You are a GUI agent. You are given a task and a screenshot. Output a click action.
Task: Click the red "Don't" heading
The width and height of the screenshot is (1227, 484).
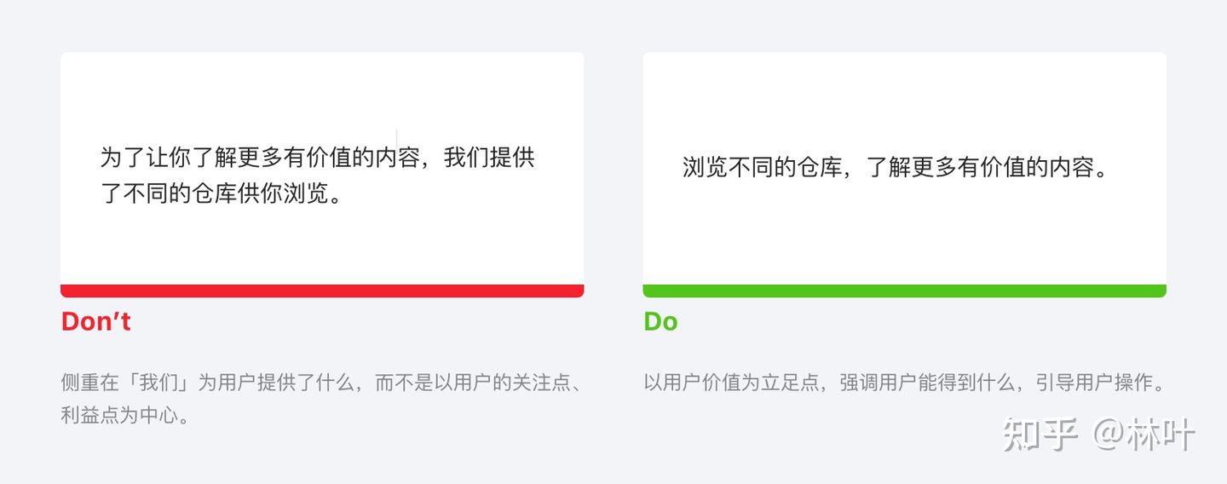pos(95,321)
